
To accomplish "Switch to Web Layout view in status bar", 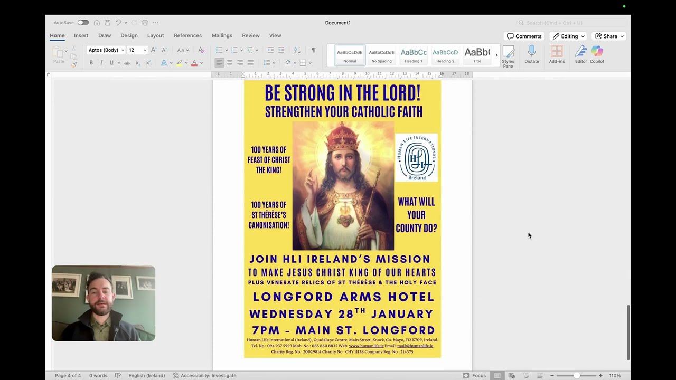I will 512,376.
